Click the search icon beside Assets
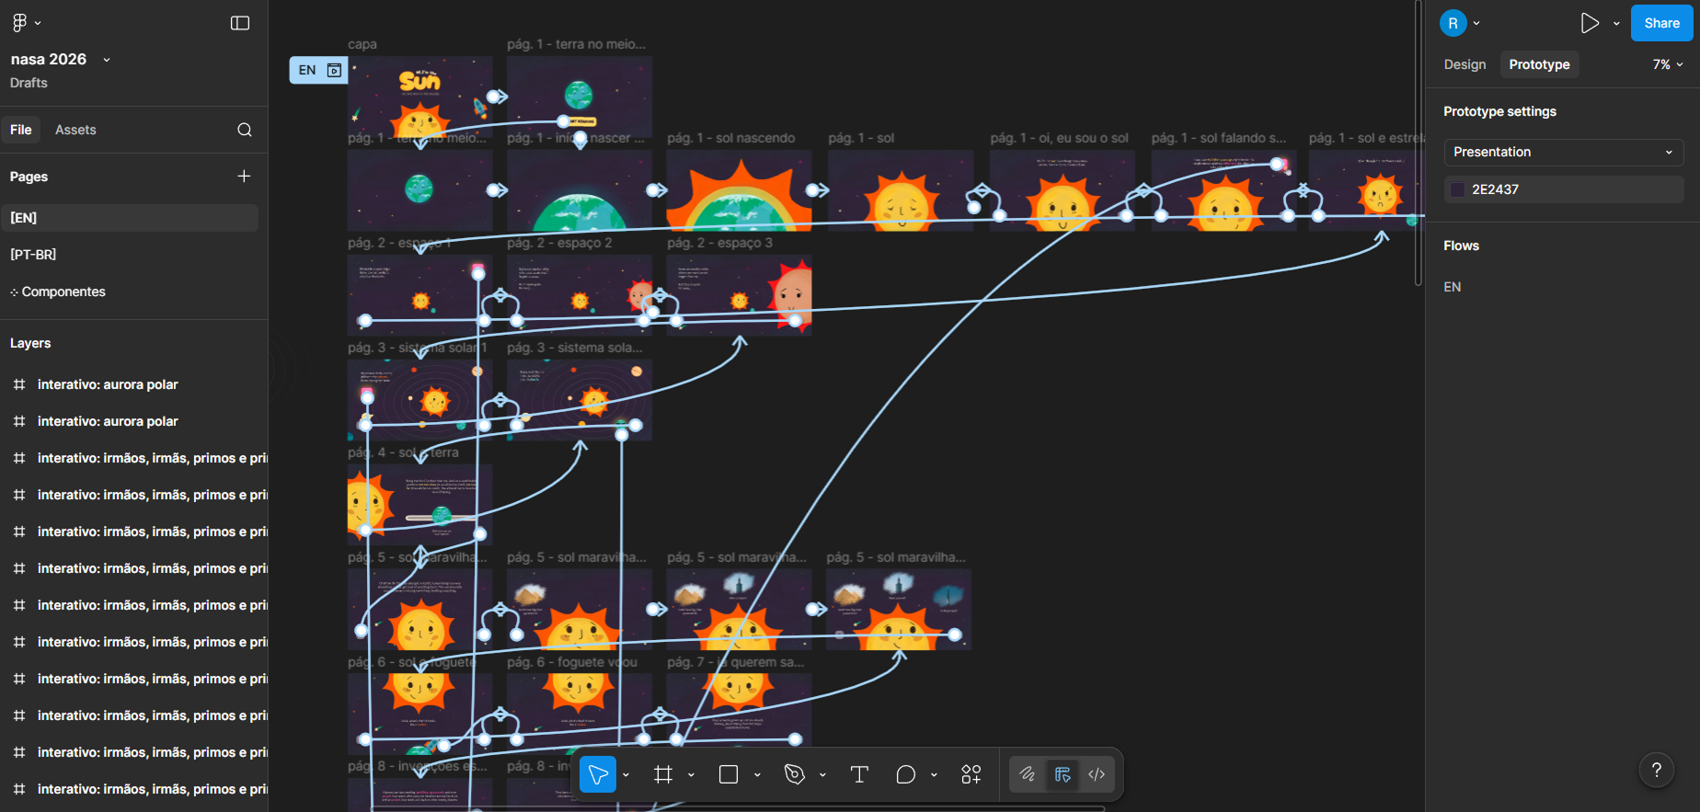Image resolution: width=1700 pixels, height=812 pixels. (x=245, y=130)
